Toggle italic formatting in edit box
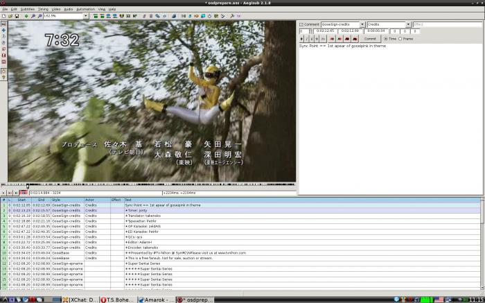485x303 pixels. point(307,39)
